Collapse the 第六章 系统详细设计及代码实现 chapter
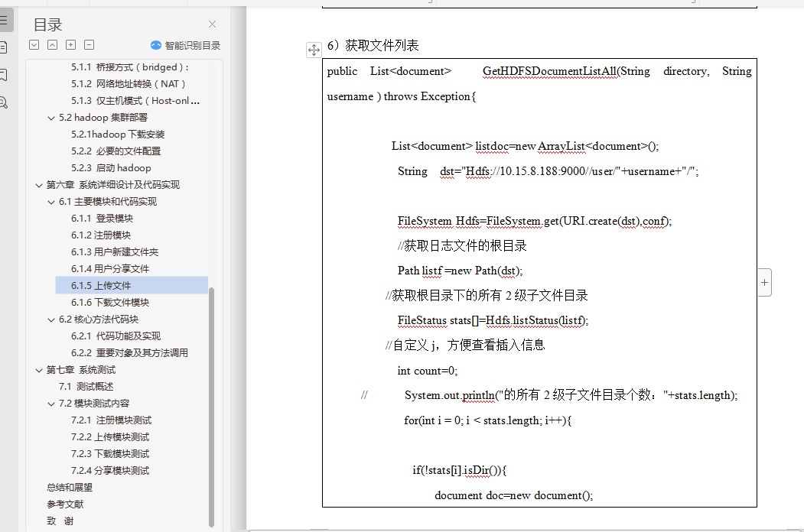804x532 pixels. pyautogui.click(x=38, y=185)
